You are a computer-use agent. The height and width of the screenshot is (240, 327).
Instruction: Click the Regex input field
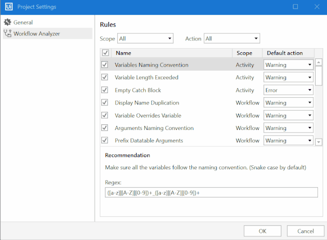211,192
